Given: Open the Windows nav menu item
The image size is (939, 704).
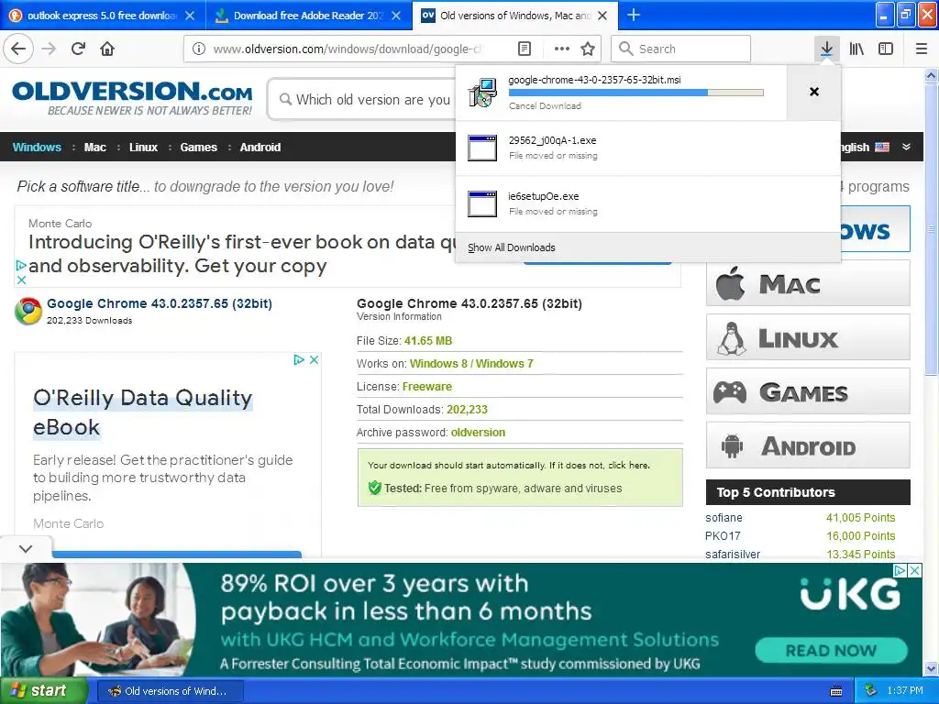Looking at the screenshot, I should 37,148.
